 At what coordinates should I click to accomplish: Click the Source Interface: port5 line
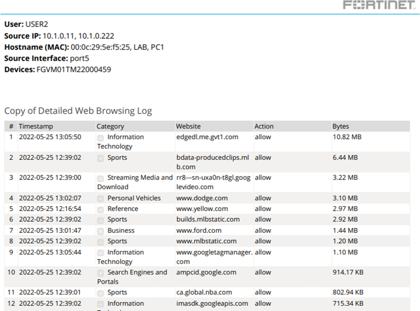tap(47, 58)
